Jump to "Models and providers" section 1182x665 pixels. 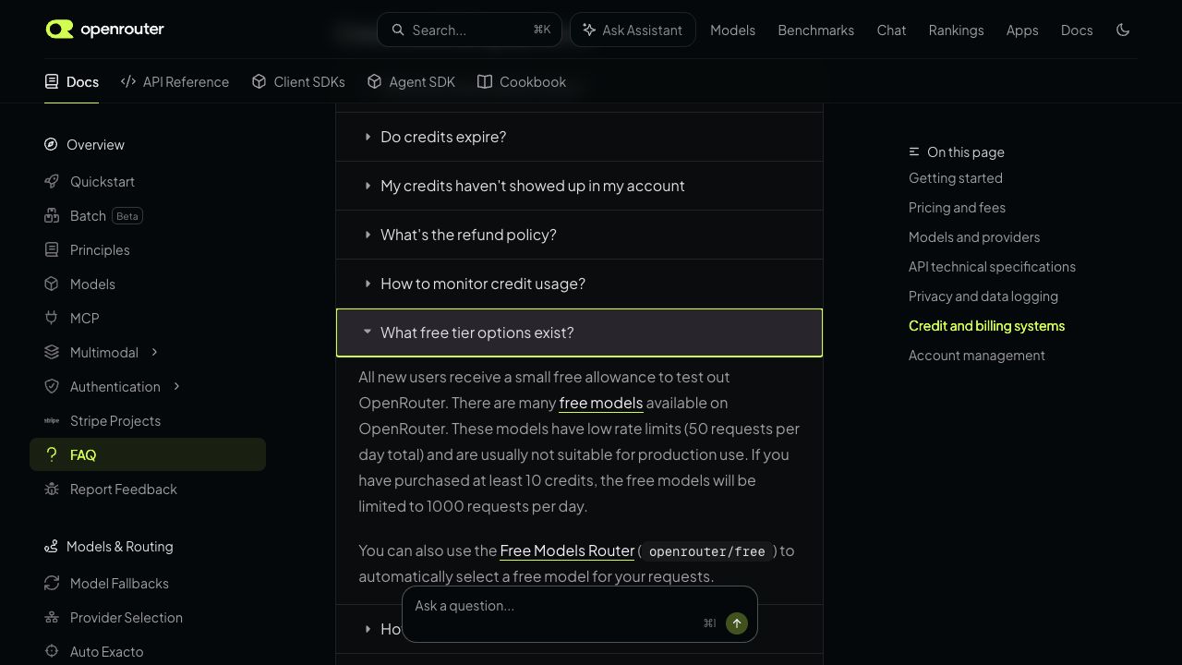974,237
